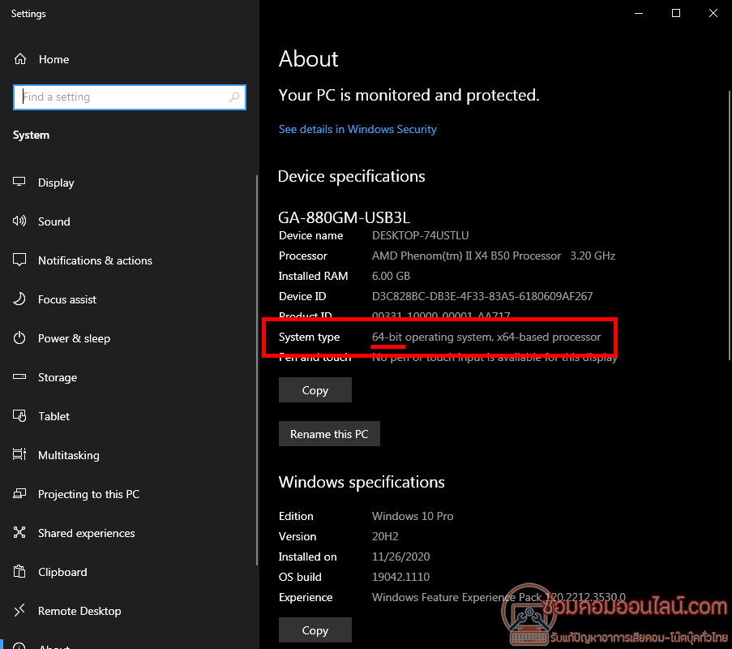This screenshot has width=732, height=649.
Task: Click the Remote Desktop icon
Action: click(19, 610)
